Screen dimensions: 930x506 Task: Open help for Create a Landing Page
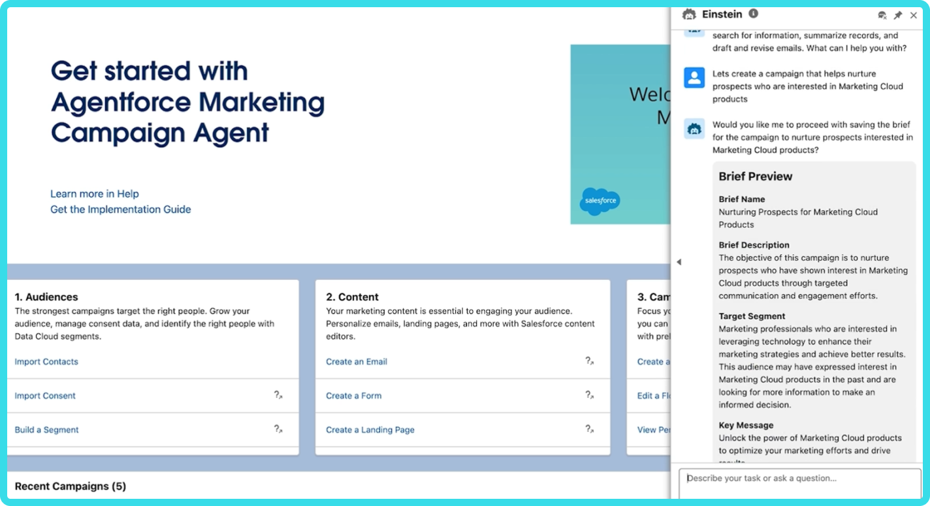click(x=590, y=429)
